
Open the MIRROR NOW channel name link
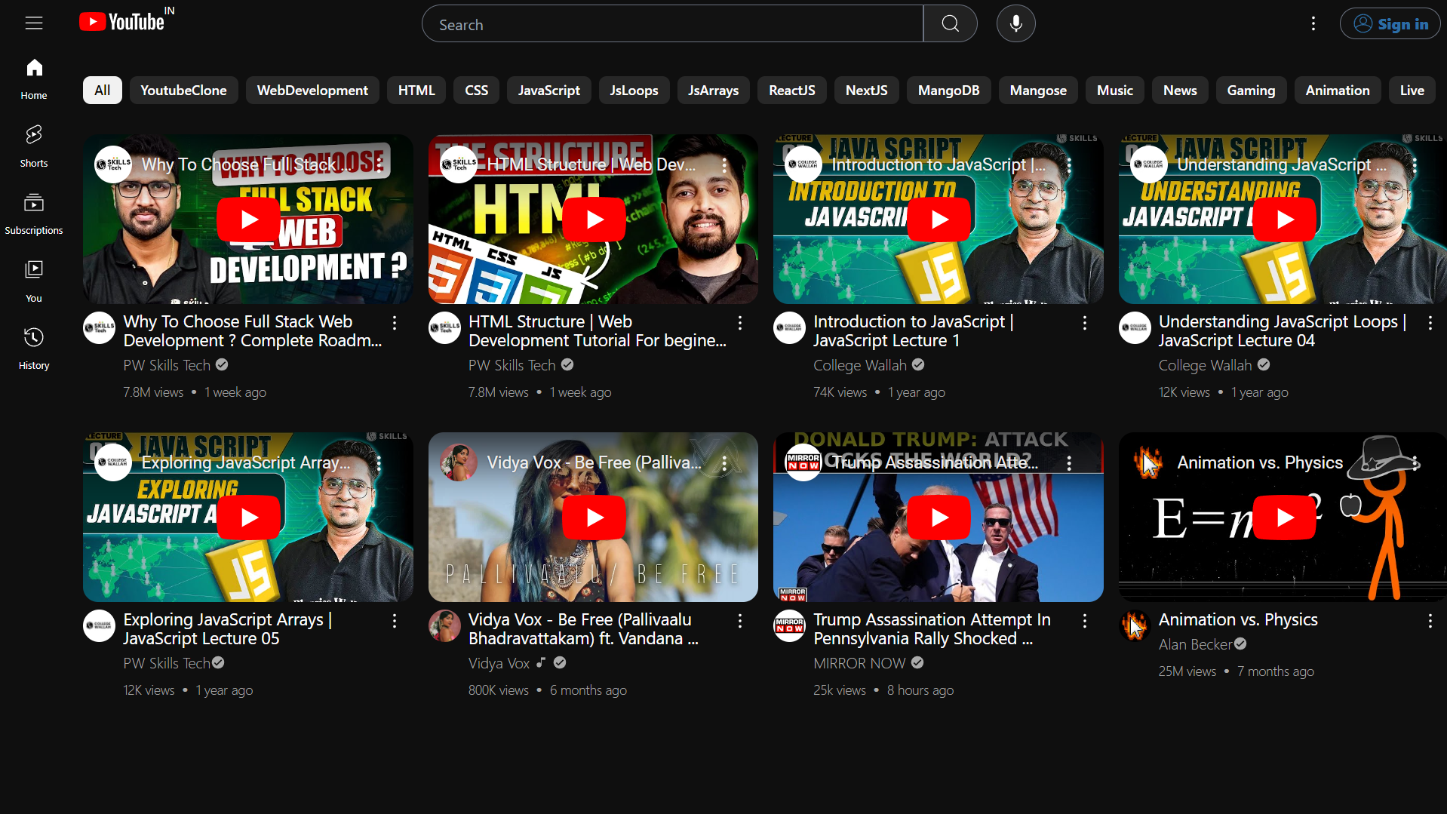click(859, 663)
